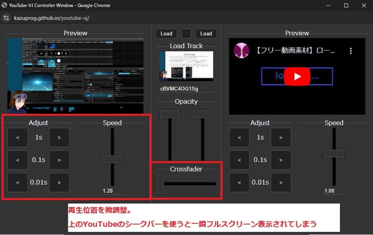Screen dimensions: 373x235
Task: Open the video title link in right preview
Action: [296, 51]
